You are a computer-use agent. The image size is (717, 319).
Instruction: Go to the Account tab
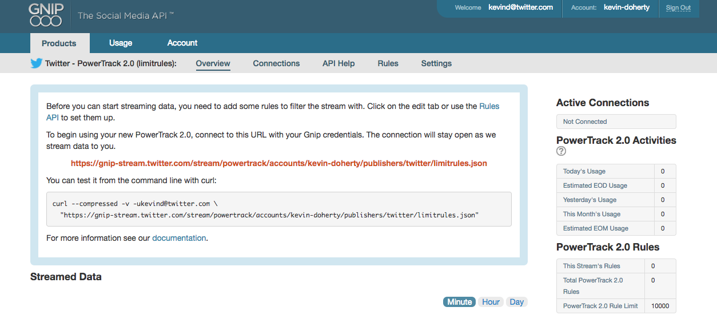(x=182, y=43)
